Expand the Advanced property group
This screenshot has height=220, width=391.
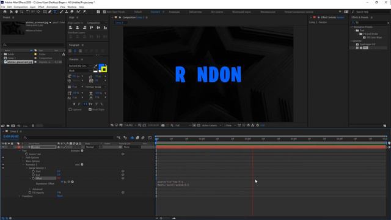(30, 189)
